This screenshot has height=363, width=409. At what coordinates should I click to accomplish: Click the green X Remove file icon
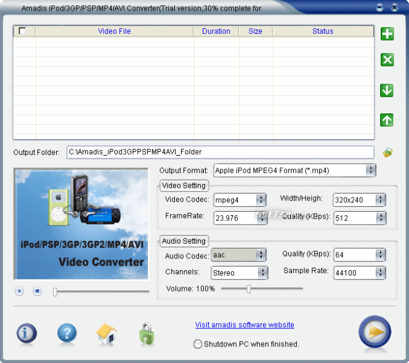point(387,60)
